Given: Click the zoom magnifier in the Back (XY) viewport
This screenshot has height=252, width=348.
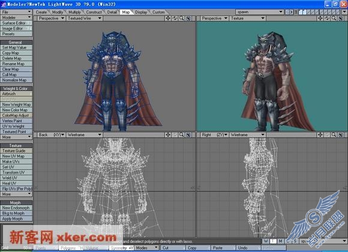Looking at the screenshot, I should pyautogui.click(x=182, y=135).
